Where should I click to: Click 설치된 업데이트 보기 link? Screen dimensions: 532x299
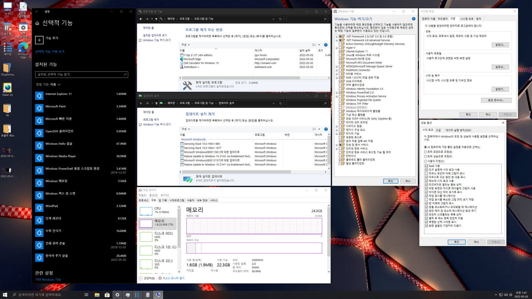click(x=155, y=35)
